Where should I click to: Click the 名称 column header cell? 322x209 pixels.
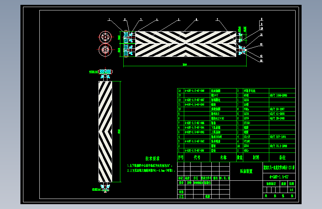(x=223, y=157)
